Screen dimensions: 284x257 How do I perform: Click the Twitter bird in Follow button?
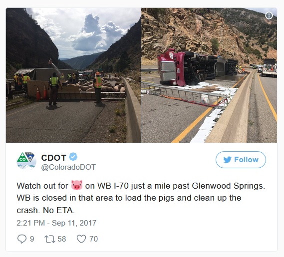click(227, 160)
